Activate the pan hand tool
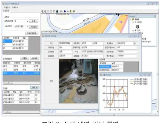Viewport: 159px width, 123px height. (54, 11)
